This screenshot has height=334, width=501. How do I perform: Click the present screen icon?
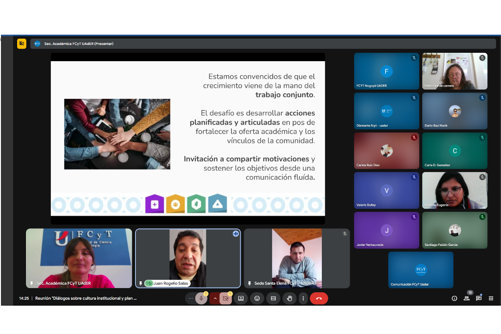click(x=241, y=298)
